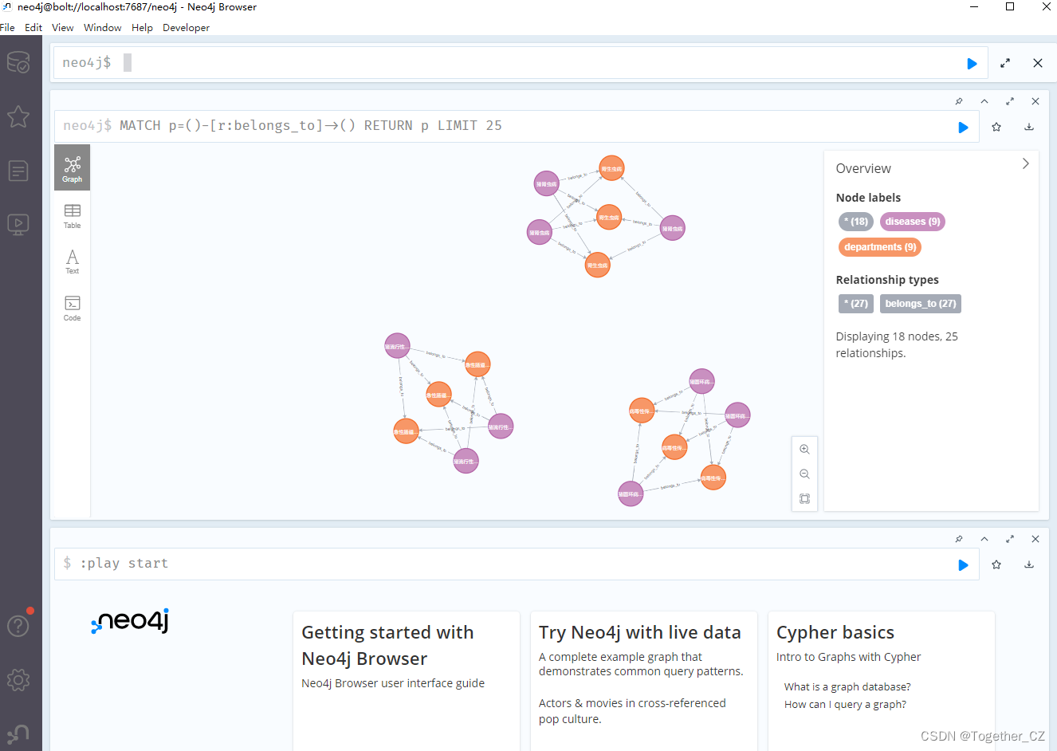Select the belongs_to (27) relationship type

(921, 304)
